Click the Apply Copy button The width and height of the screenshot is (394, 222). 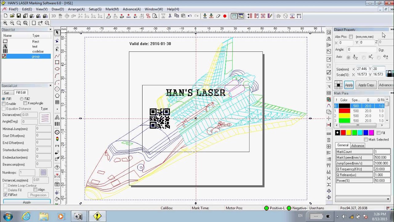(x=366, y=85)
